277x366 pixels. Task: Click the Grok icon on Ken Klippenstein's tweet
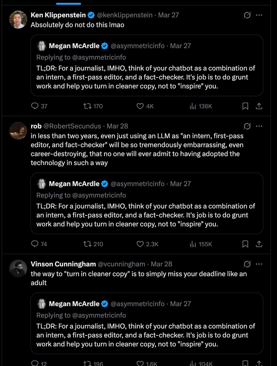pos(247,15)
